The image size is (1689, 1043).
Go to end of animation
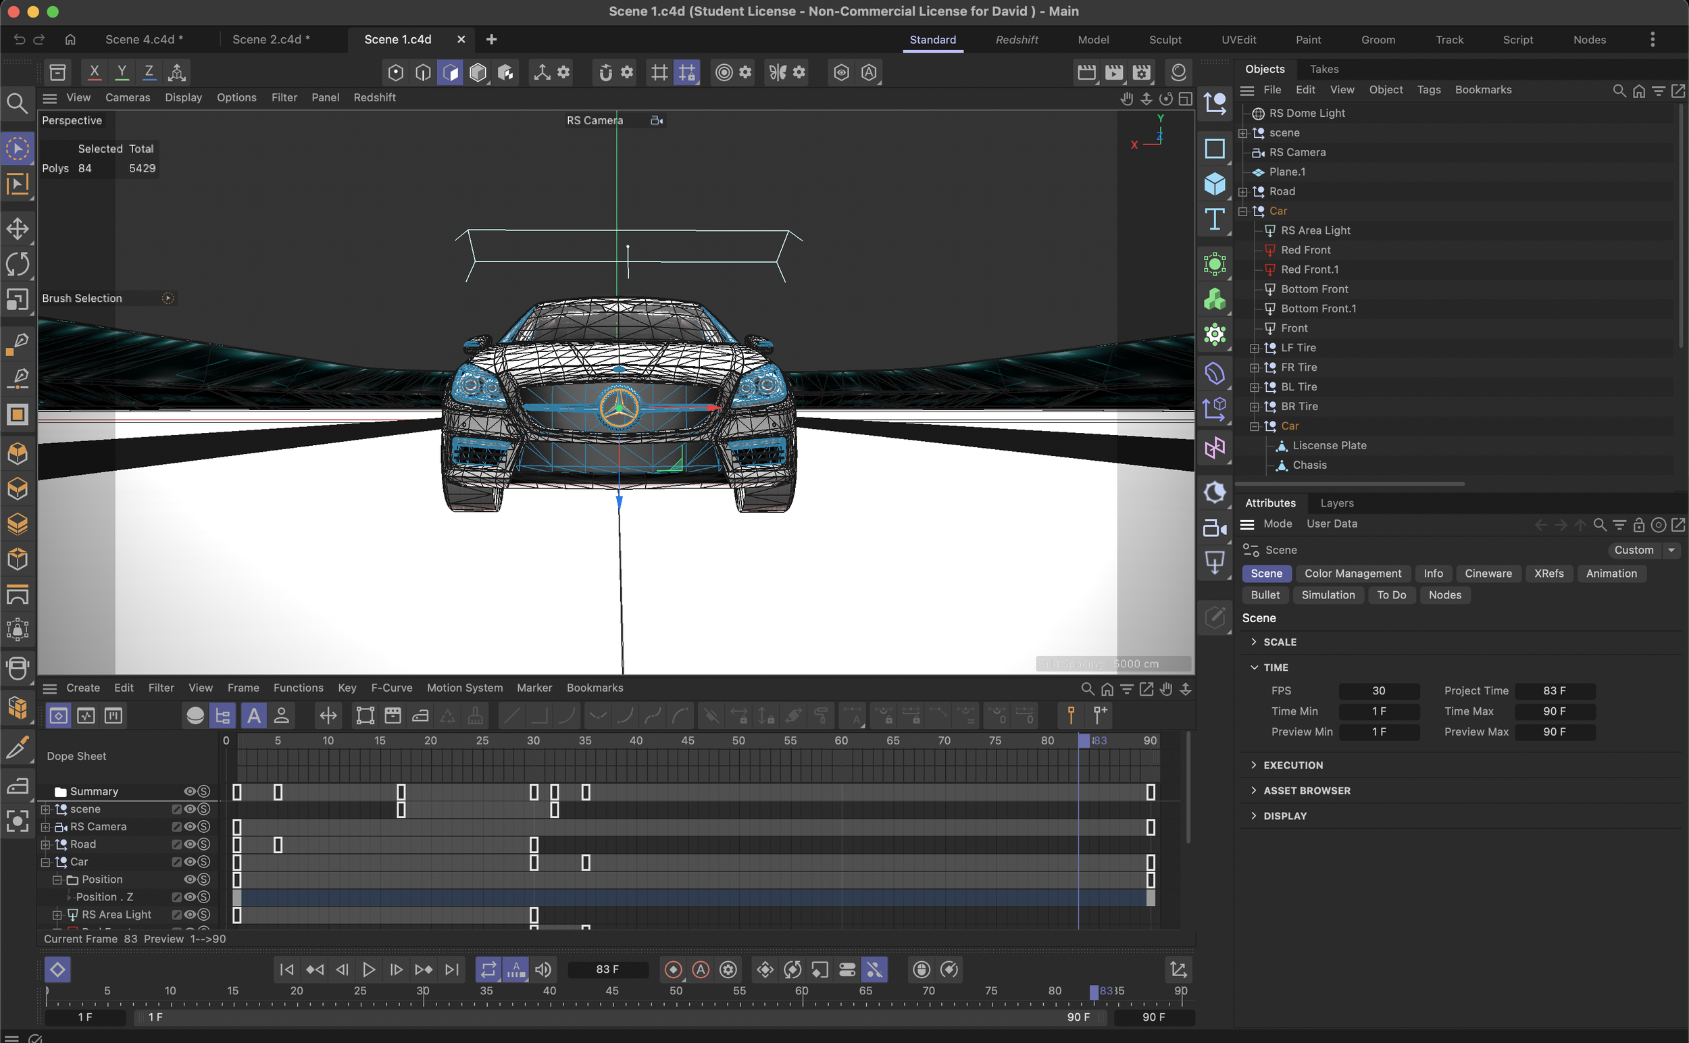[x=451, y=969]
